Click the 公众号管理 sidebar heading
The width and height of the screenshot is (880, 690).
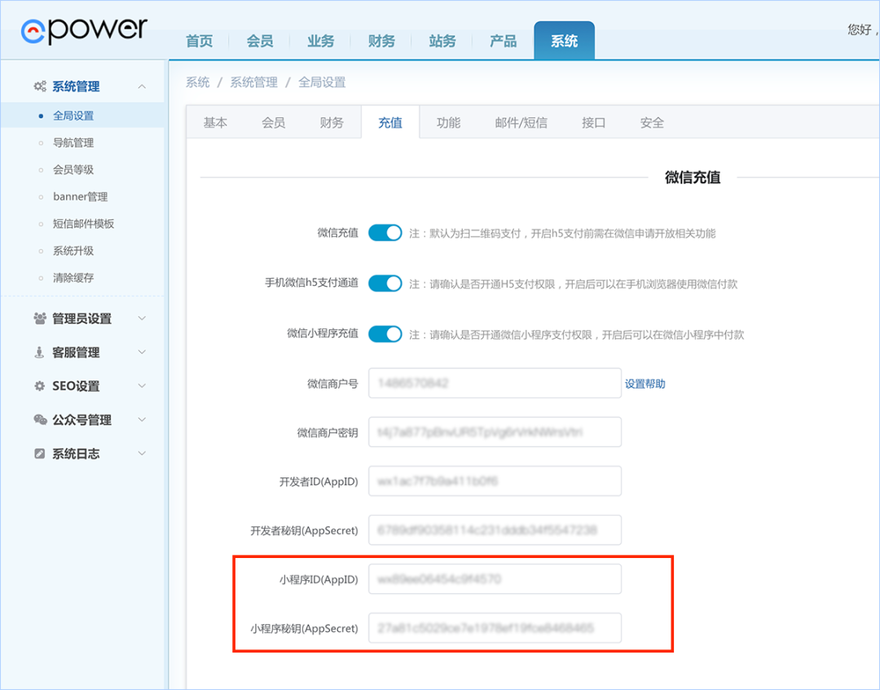tap(82, 420)
